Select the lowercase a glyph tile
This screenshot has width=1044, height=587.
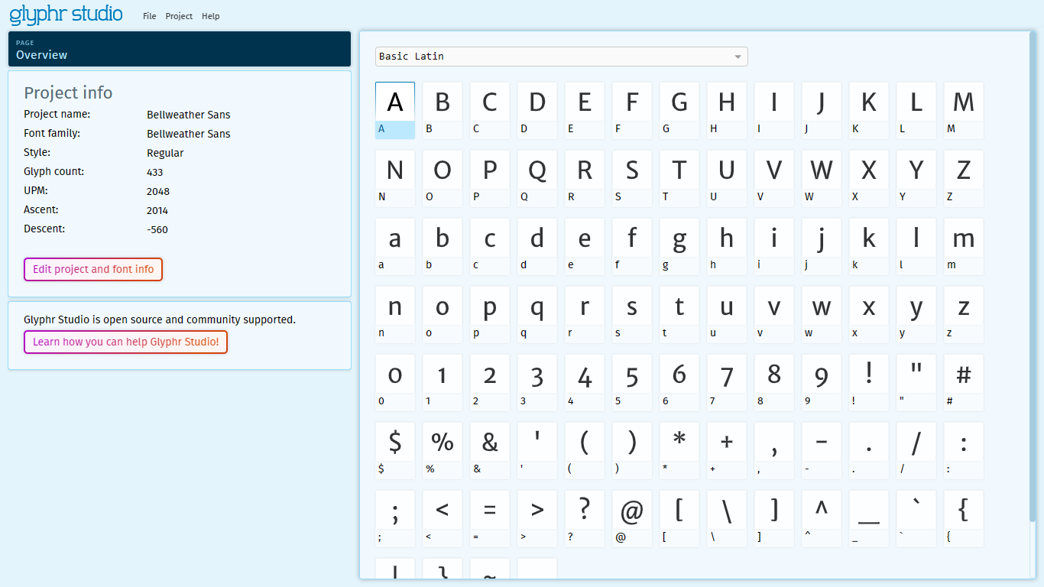395,246
